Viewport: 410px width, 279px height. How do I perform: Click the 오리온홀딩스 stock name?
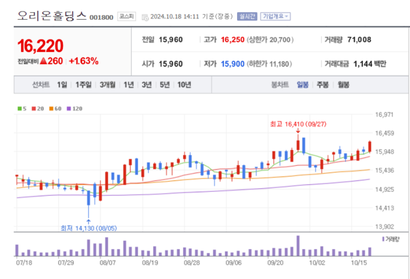coord(45,15)
